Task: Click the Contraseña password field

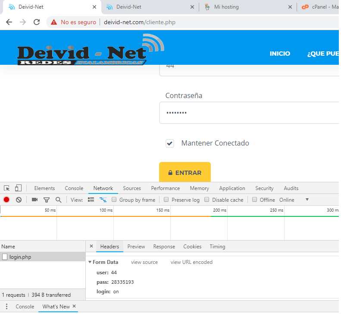Action: (x=249, y=113)
